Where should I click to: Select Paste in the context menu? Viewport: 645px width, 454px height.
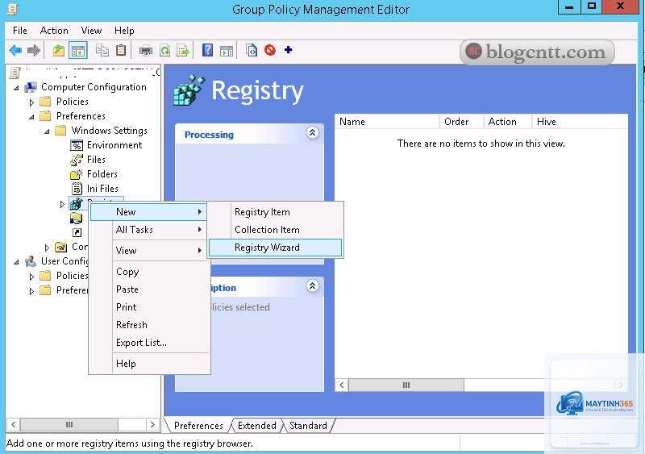click(150, 289)
